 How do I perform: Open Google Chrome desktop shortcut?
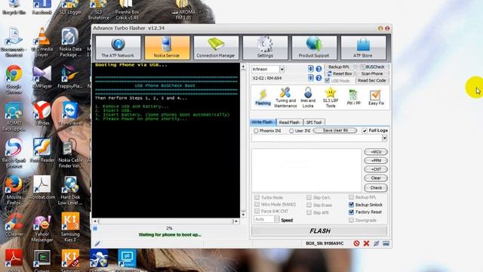pos(14,79)
